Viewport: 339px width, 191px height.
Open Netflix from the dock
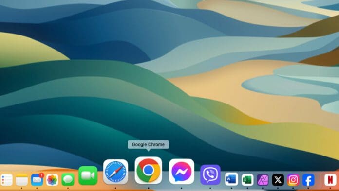tap(330, 179)
